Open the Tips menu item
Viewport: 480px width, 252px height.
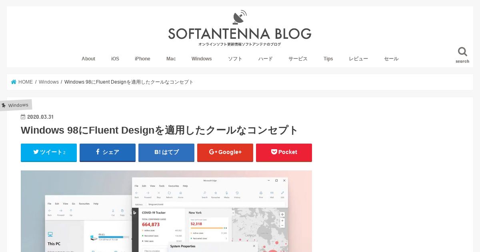(328, 59)
